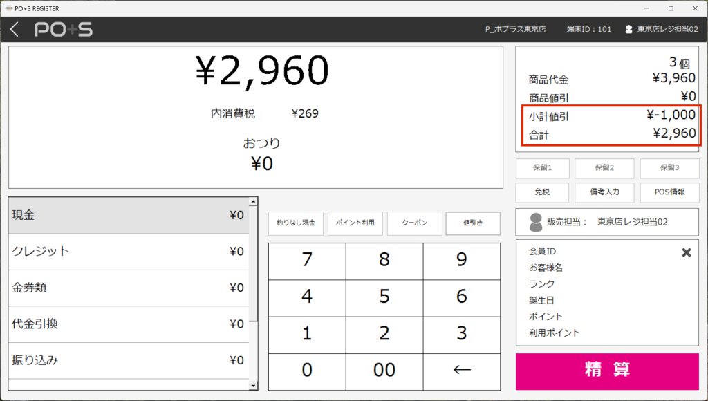The width and height of the screenshot is (708, 401).
Task: Select 代金引換 payment option
Action: pos(129,324)
